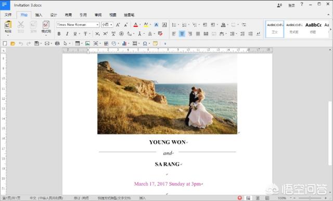Click the clear formatting eraser icon
The width and height of the screenshot is (333, 201).
click(160, 34)
